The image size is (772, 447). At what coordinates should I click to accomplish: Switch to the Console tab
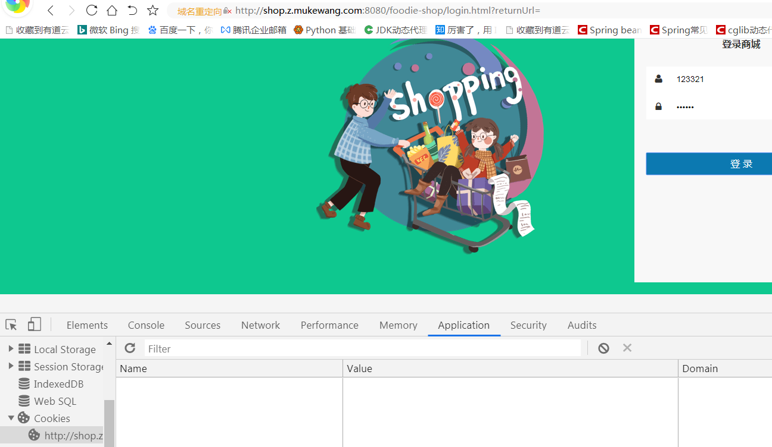[x=146, y=325]
